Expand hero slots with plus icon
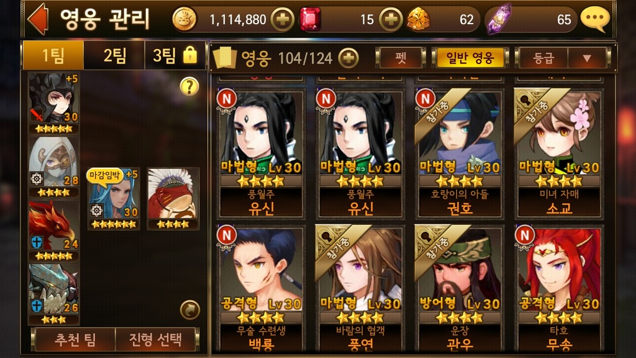The height and width of the screenshot is (358, 636). coord(348,58)
